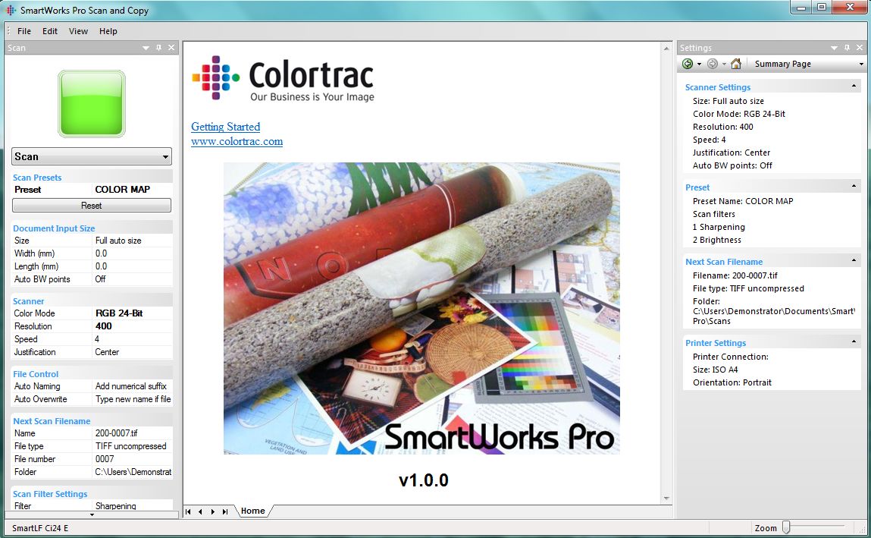The width and height of the screenshot is (871, 538).
Task: Go to first tab using navigation arrow
Action: (188, 511)
